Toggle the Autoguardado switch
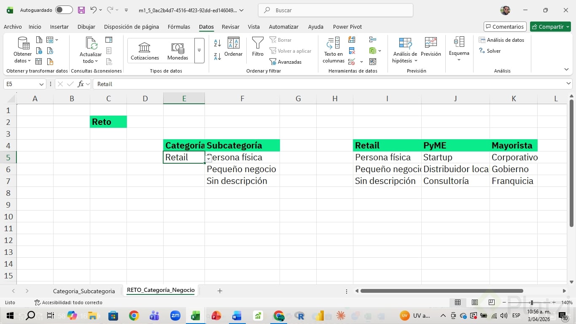 point(64,10)
